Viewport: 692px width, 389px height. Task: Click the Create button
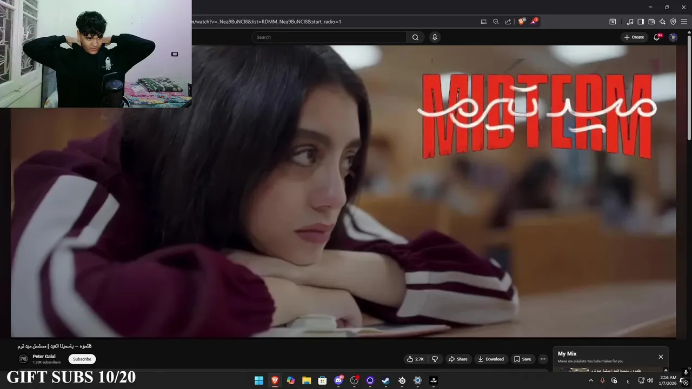click(x=634, y=37)
